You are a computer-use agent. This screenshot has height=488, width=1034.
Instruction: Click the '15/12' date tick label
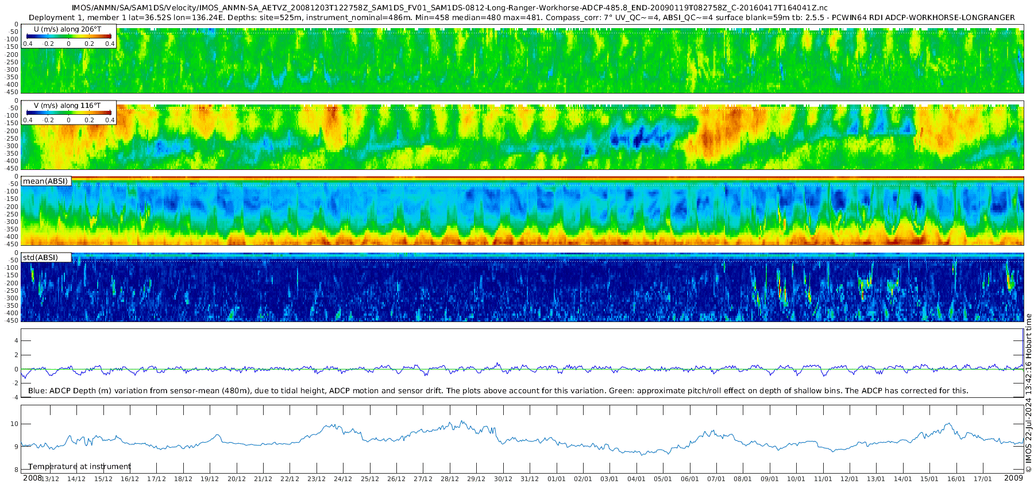tap(103, 479)
